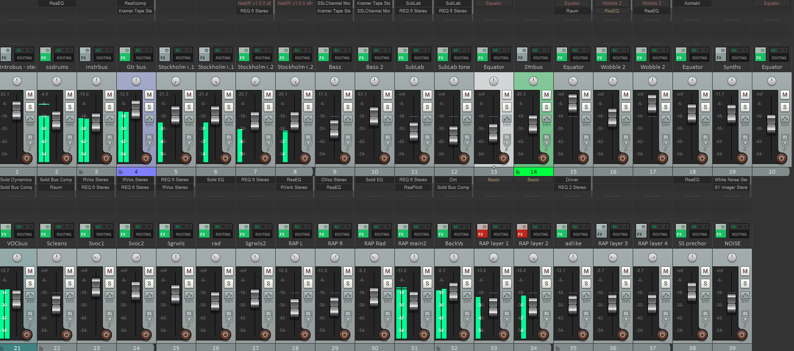Screen dimensions: 794x351
Task: Click the folder icon on track 4
Action: [x=121, y=172]
